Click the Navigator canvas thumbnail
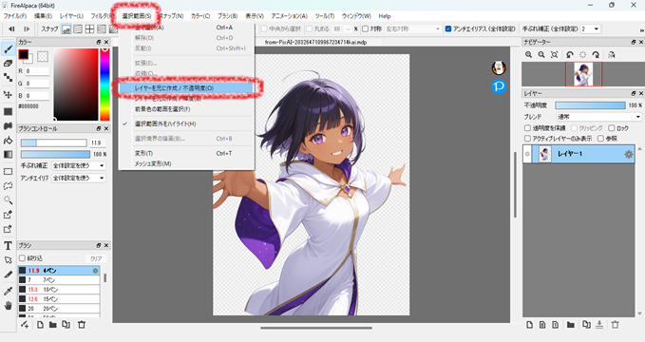The image size is (645, 342). click(x=583, y=74)
